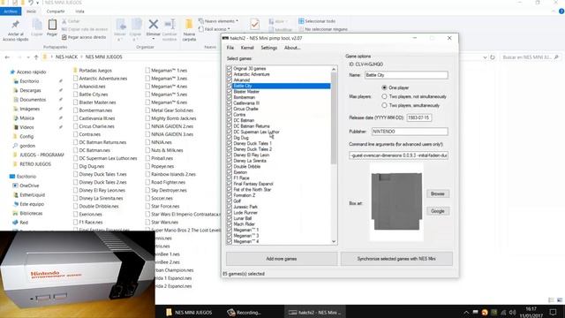The width and height of the screenshot is (565, 318).
Task: Click hakchi2 taskbar button
Action: coord(315,312)
